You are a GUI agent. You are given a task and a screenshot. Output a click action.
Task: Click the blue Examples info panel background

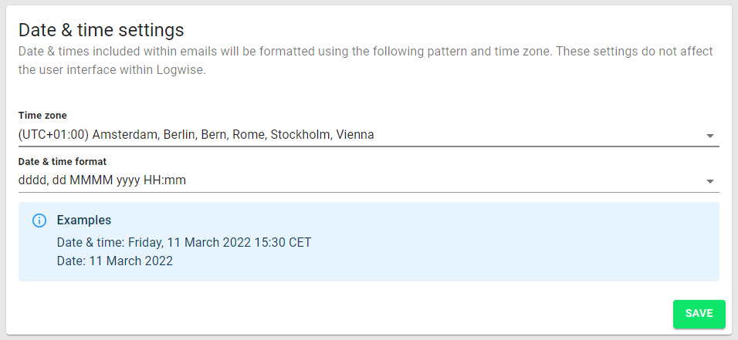[x=368, y=242]
